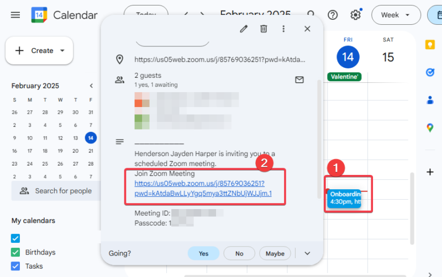Respond Maybe to the event
Image resolution: width=442 pixels, height=277 pixels.
[275, 253]
